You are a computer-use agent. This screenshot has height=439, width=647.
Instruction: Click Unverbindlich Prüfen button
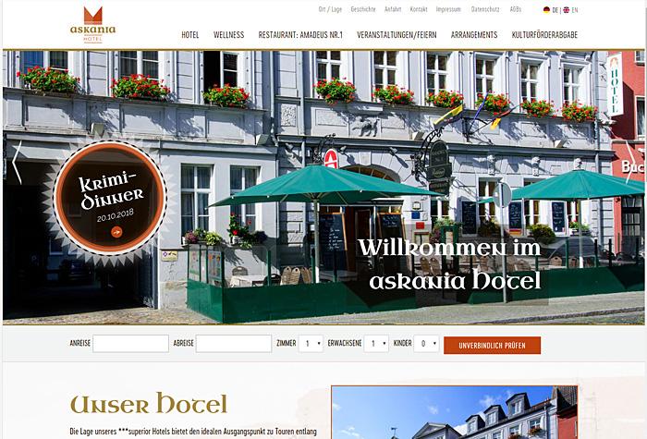[x=492, y=346]
